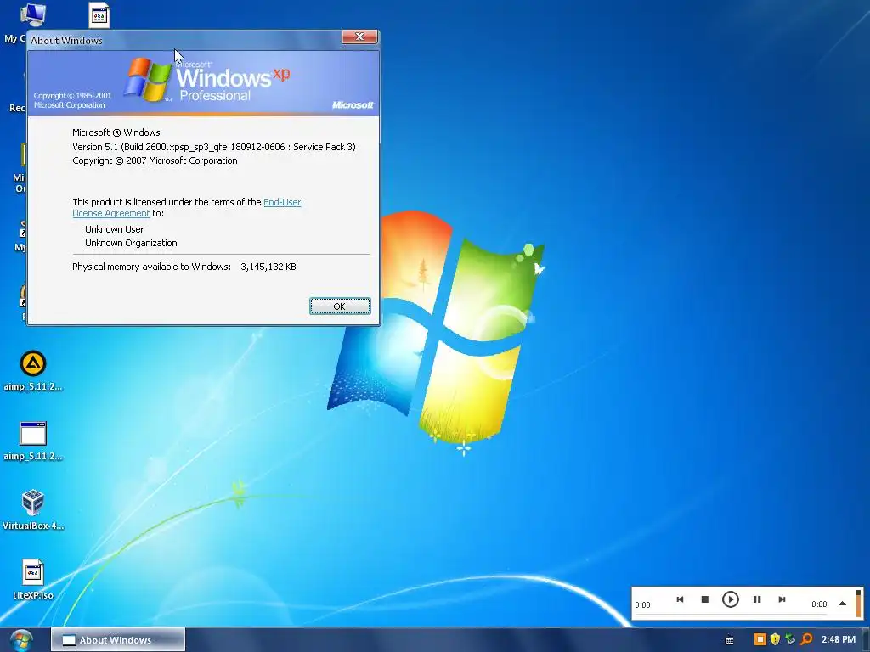Open the yellow security shield tray icon
Image resolution: width=870 pixels, height=652 pixels.
(775, 640)
